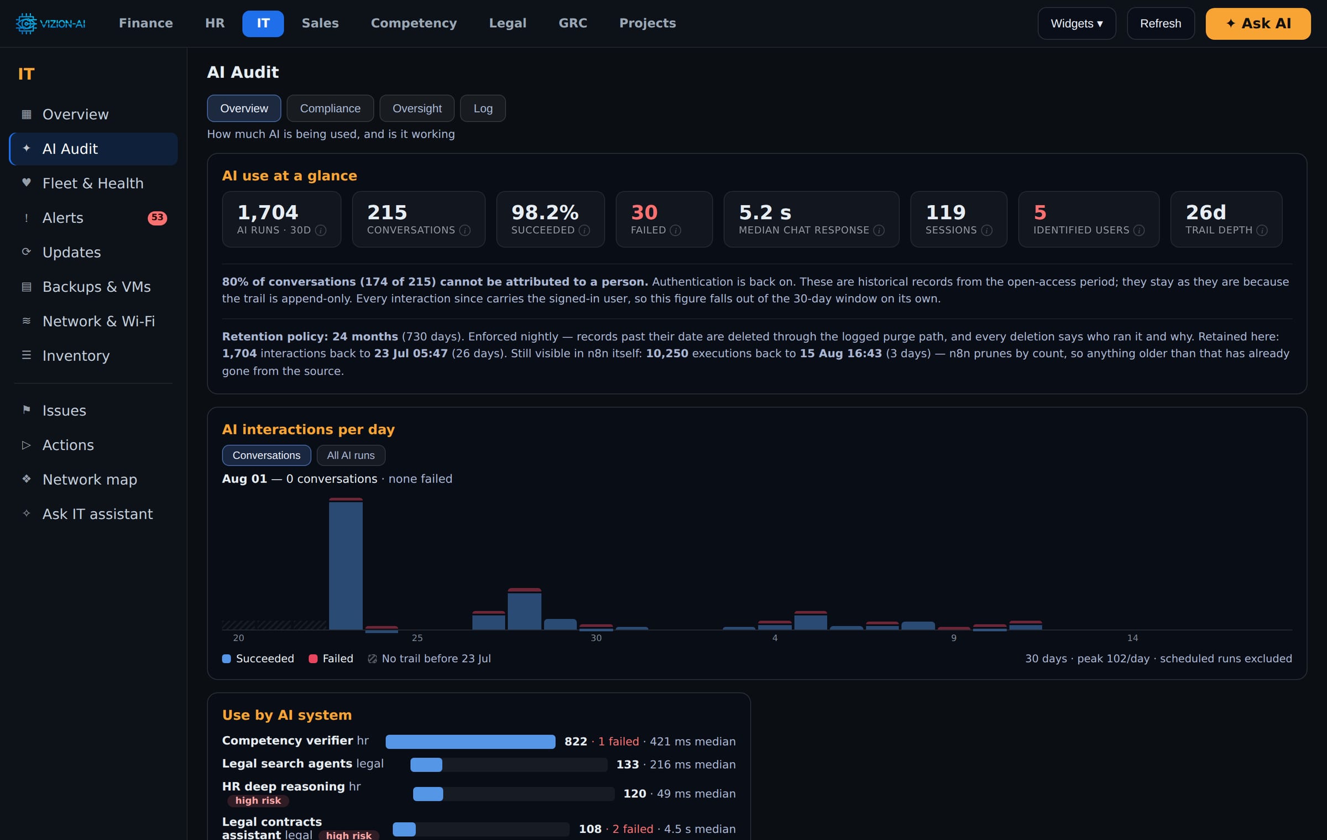Click the '1 failed' text for Competency verifier
The image size is (1327, 840).
coord(618,742)
